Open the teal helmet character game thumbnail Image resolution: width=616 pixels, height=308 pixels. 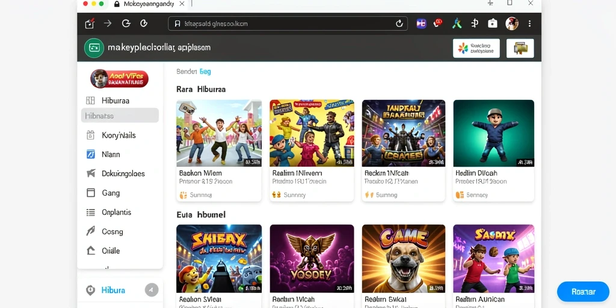point(493,133)
